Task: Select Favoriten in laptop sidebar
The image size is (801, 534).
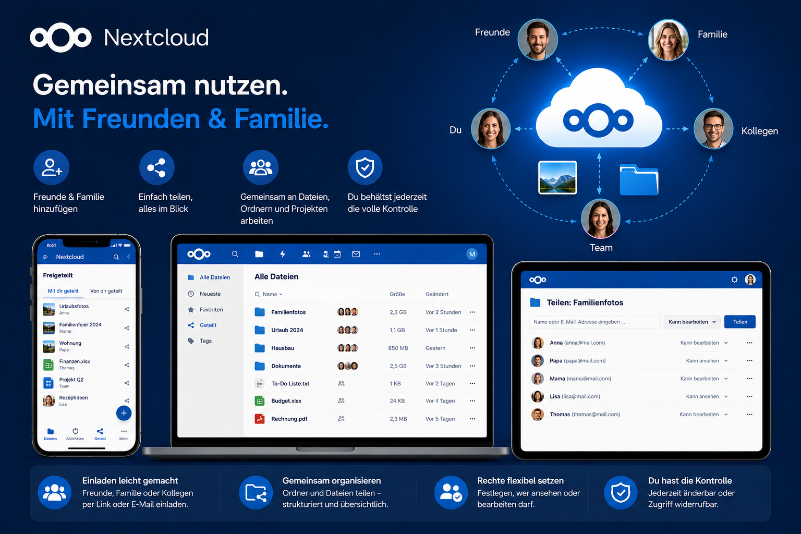Action: [x=205, y=310]
